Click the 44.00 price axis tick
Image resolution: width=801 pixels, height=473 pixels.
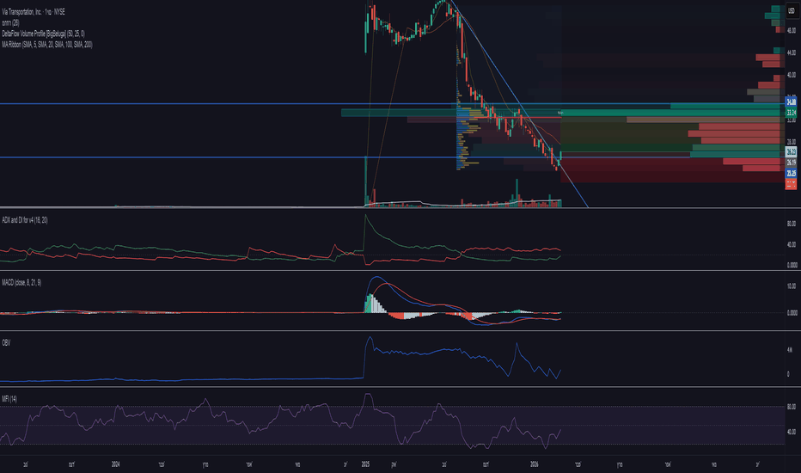coord(792,52)
